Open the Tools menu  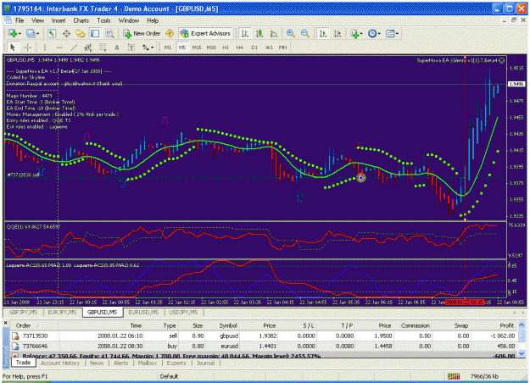point(103,20)
